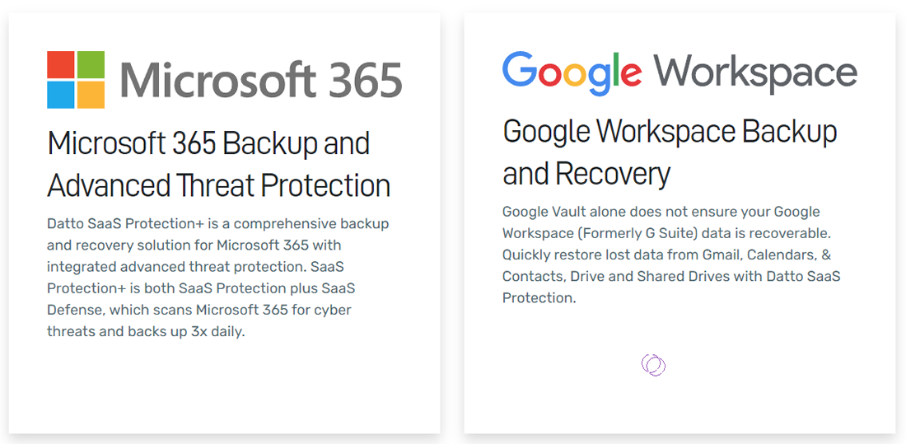The image size is (906, 444).
Task: Click the Datto SaaS Protection+ description paragraph
Action: pos(217,278)
